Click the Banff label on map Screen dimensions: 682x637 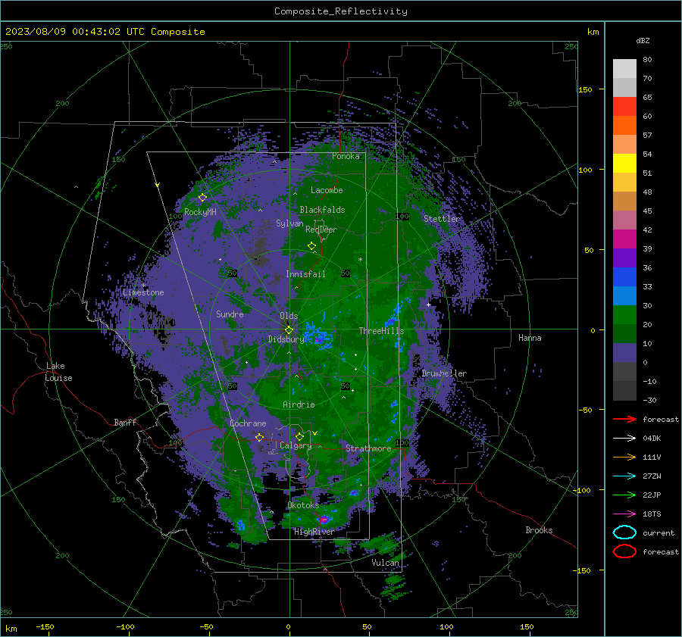click(125, 422)
